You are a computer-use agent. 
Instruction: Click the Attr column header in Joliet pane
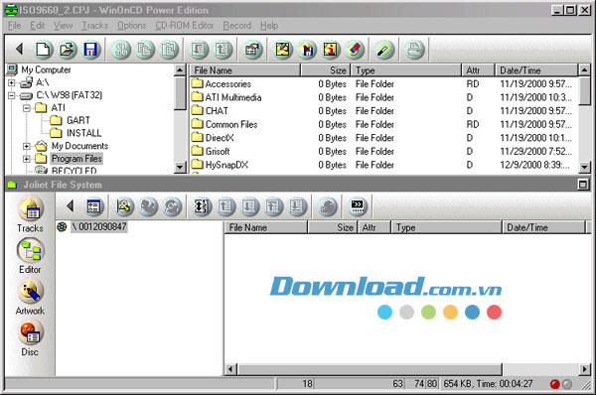coord(374,227)
